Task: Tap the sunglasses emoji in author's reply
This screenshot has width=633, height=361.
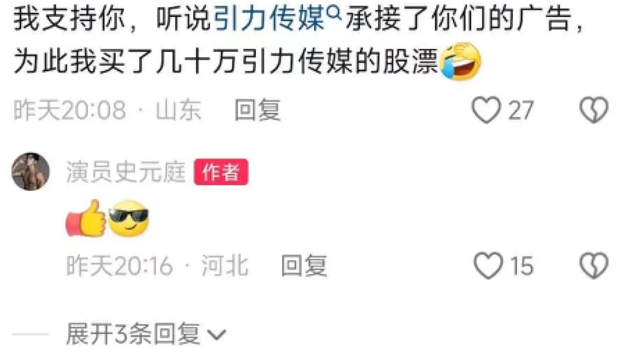Action: pos(129,219)
